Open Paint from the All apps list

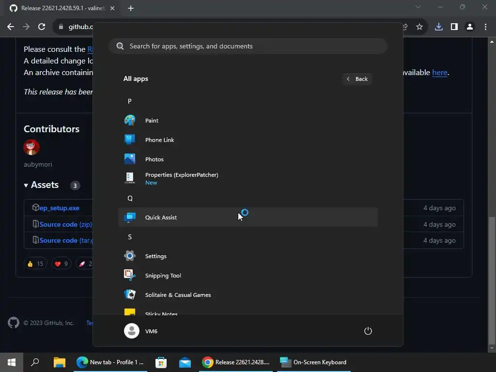[248, 121]
